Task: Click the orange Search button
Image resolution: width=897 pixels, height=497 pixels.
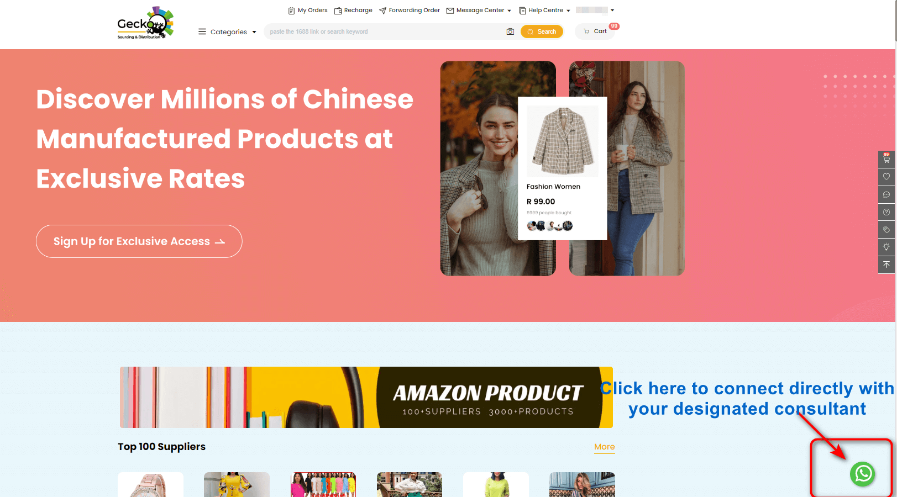Action: pos(542,31)
